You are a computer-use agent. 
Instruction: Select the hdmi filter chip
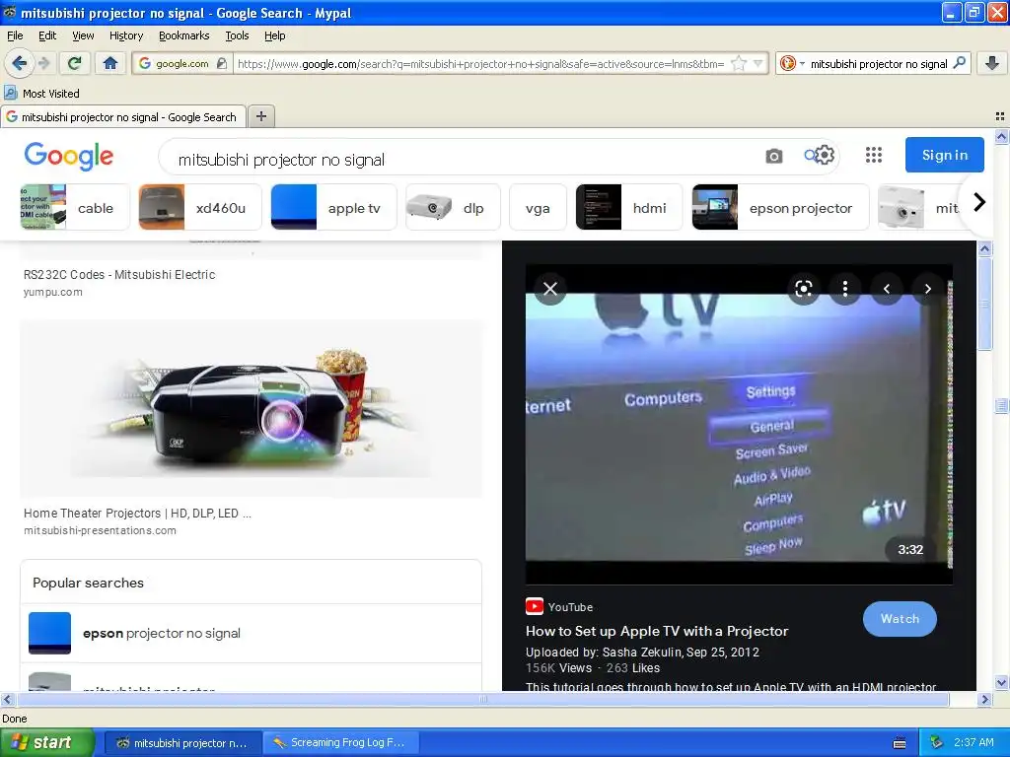pyautogui.click(x=628, y=207)
